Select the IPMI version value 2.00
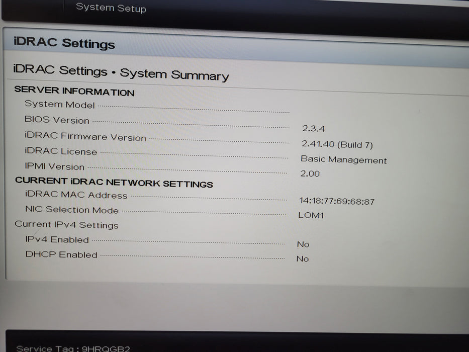Image resolution: width=469 pixels, height=352 pixels. (310, 173)
